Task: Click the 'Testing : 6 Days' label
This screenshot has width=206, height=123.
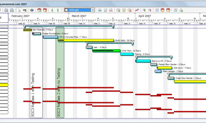Action: [x=142, y=54]
